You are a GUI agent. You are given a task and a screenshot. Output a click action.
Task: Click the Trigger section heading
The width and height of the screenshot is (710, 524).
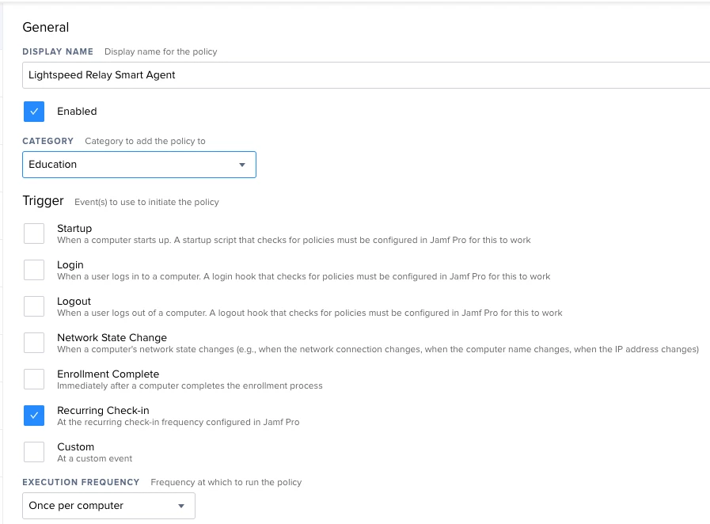pos(43,200)
